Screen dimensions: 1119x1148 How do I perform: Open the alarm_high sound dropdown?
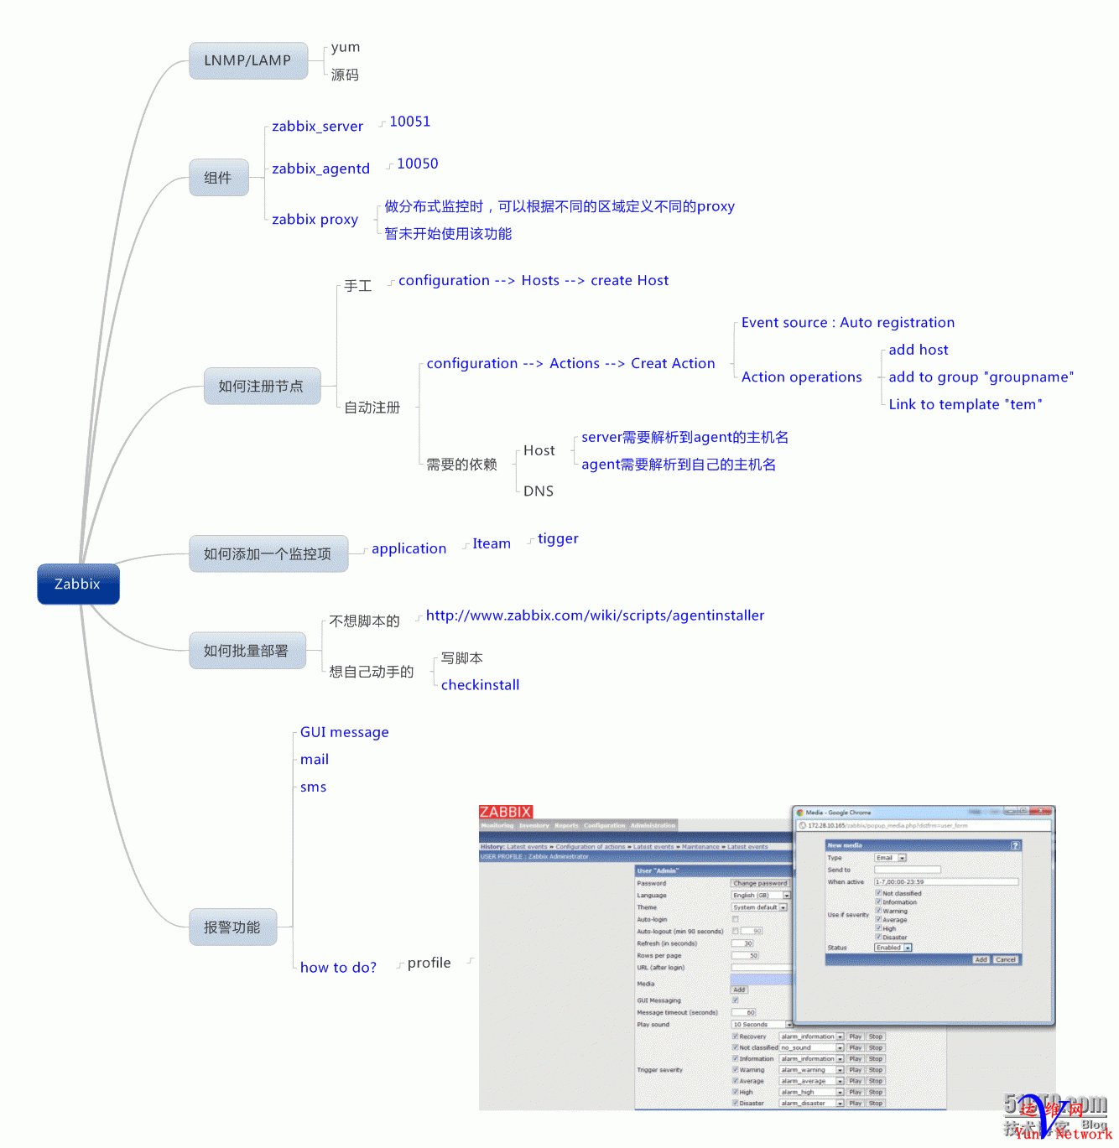click(812, 1093)
